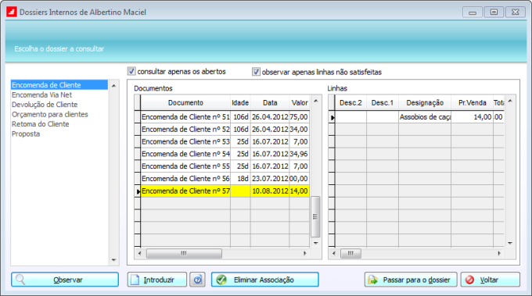The image size is (532, 296).
Task: Click the Observar button
Action: pyautogui.click(x=65, y=280)
